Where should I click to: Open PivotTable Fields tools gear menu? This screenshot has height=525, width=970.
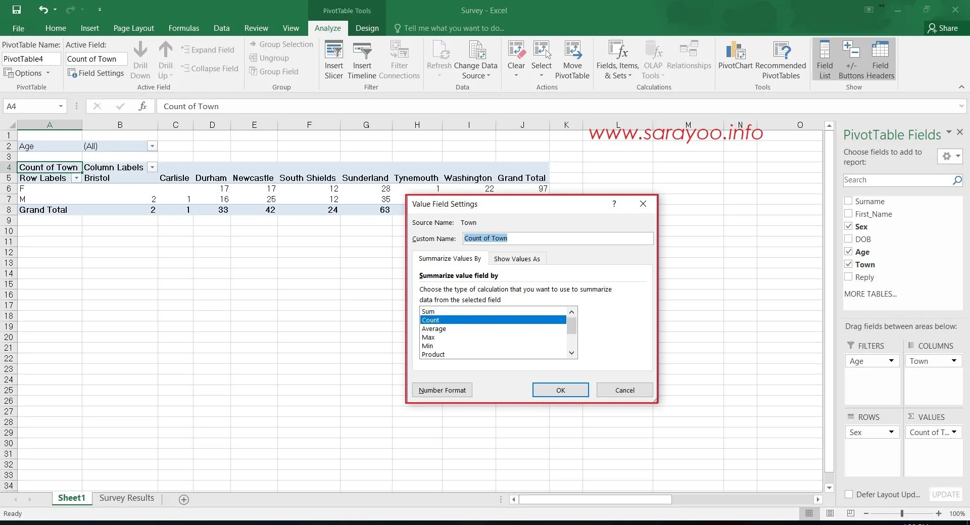pyautogui.click(x=950, y=156)
